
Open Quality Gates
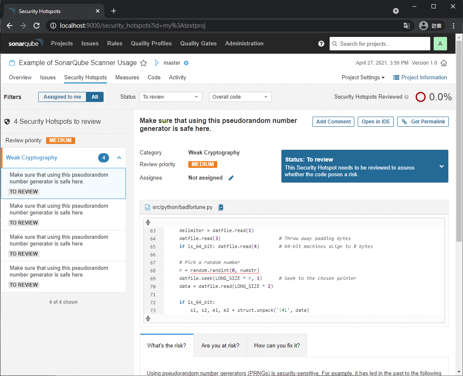click(x=198, y=43)
